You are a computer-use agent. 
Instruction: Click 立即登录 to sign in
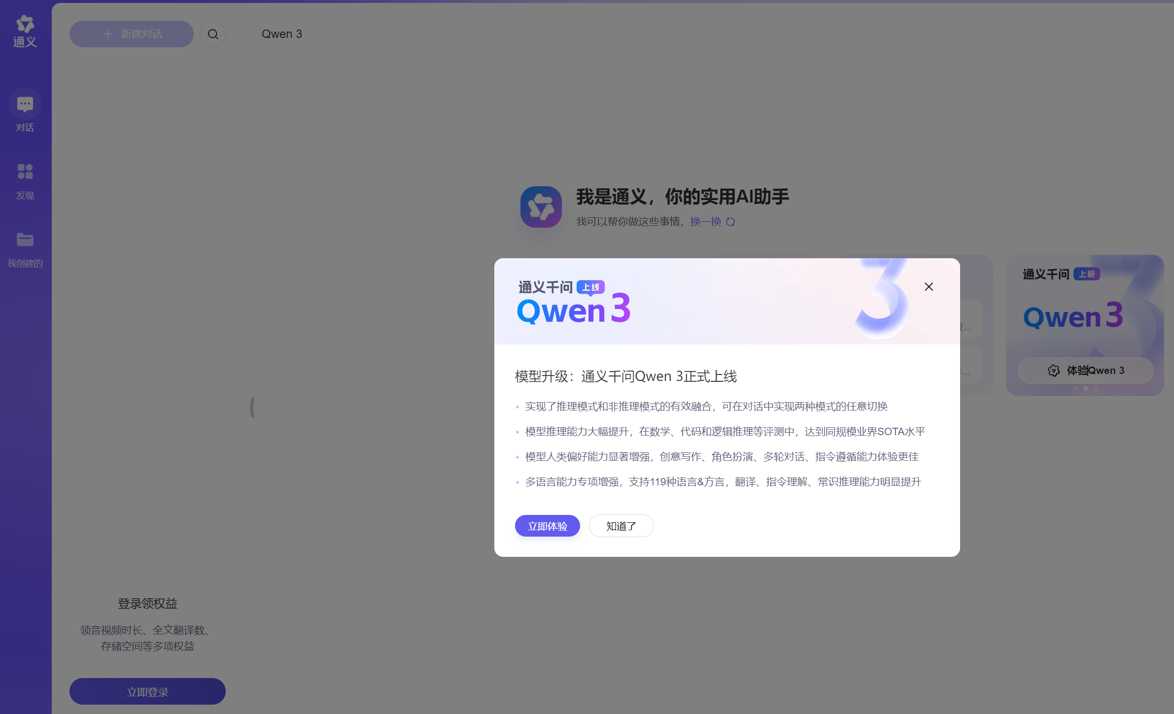[147, 691]
